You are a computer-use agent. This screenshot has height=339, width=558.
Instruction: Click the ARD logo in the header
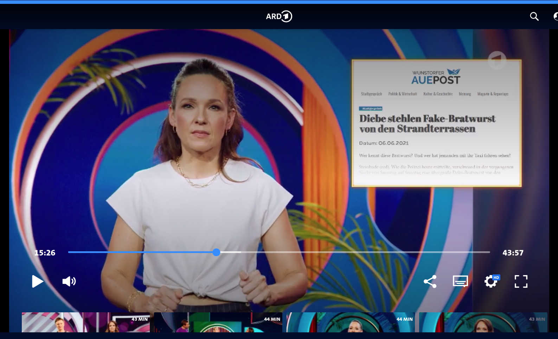[x=279, y=16]
